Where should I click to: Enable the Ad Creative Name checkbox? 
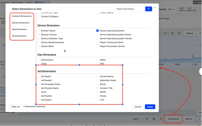(39, 88)
